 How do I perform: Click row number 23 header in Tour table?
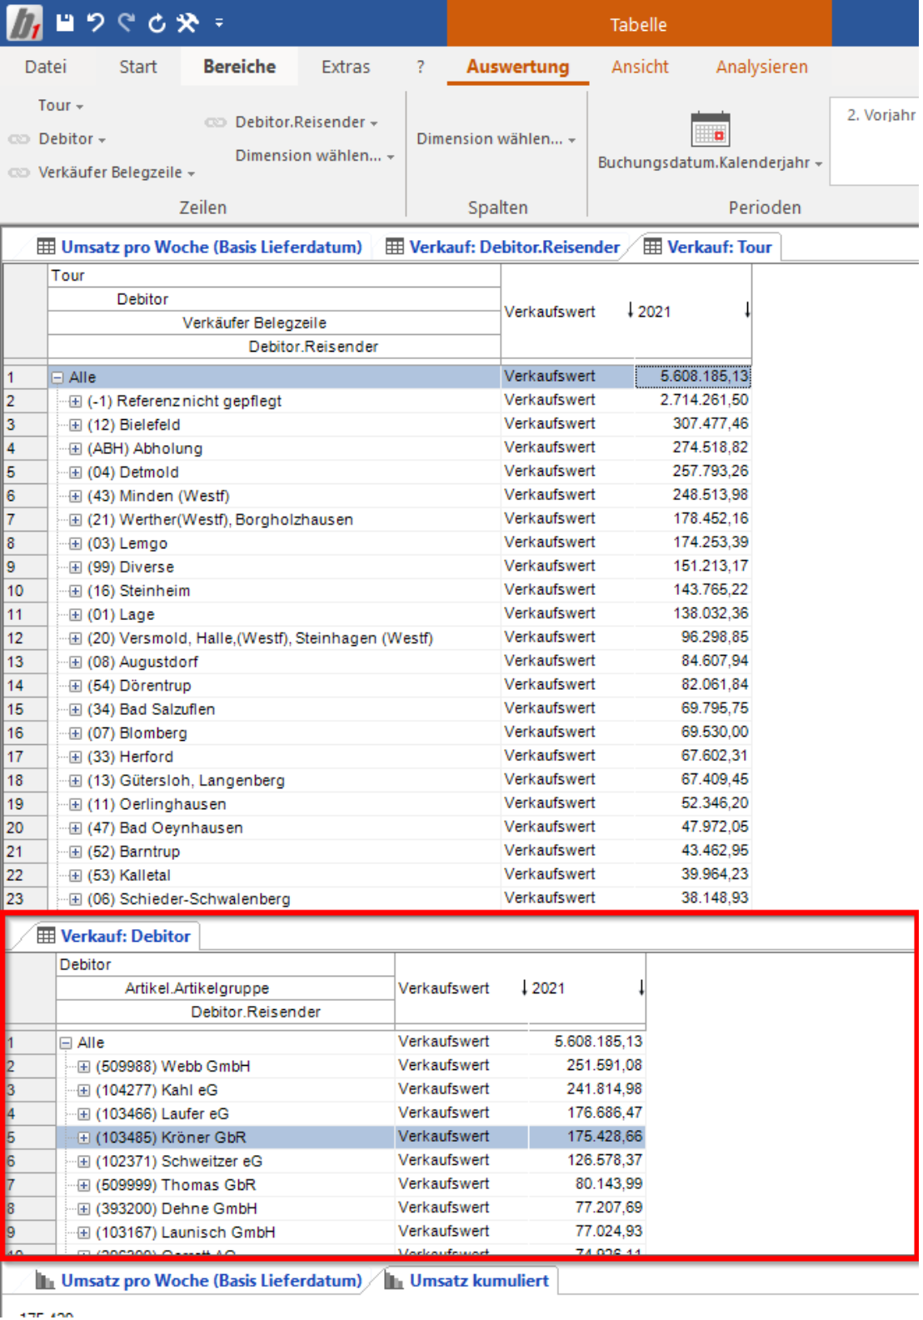25,899
